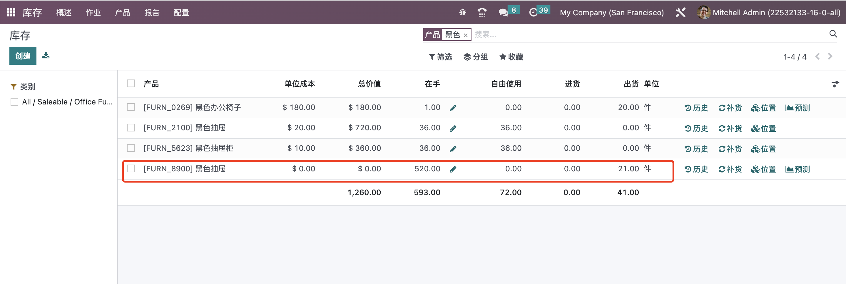Click the 1-4 / 4 pager counter
The height and width of the screenshot is (284, 846).
pos(795,57)
